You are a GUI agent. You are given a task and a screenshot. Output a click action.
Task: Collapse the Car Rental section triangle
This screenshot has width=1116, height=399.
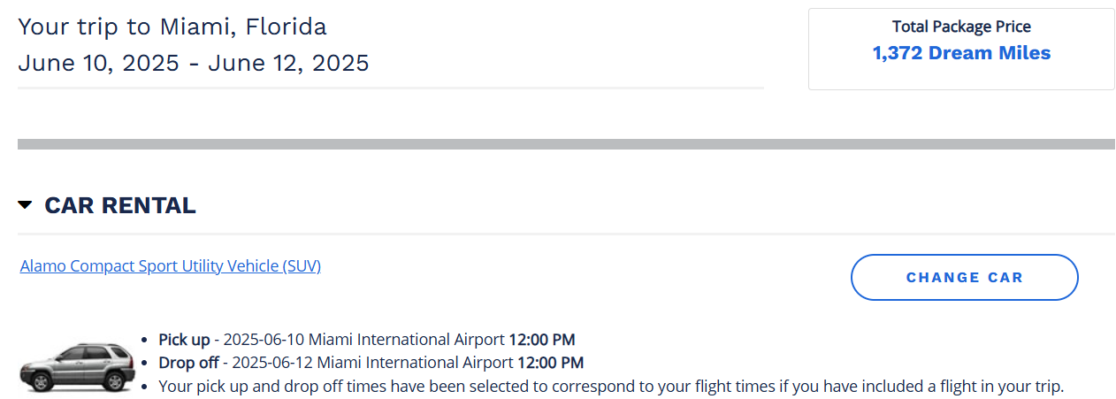click(x=26, y=205)
